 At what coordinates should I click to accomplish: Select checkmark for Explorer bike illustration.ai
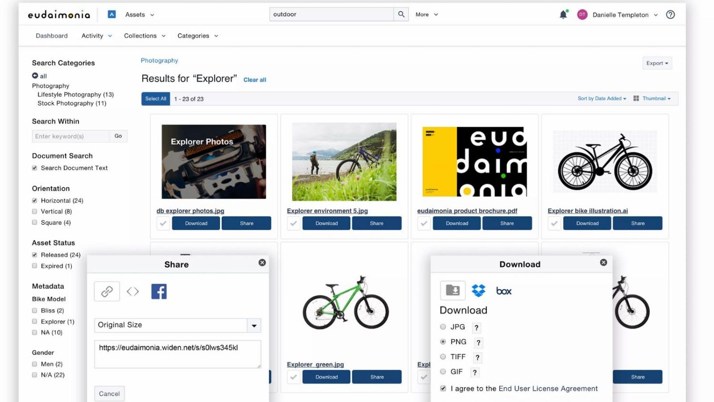(554, 223)
